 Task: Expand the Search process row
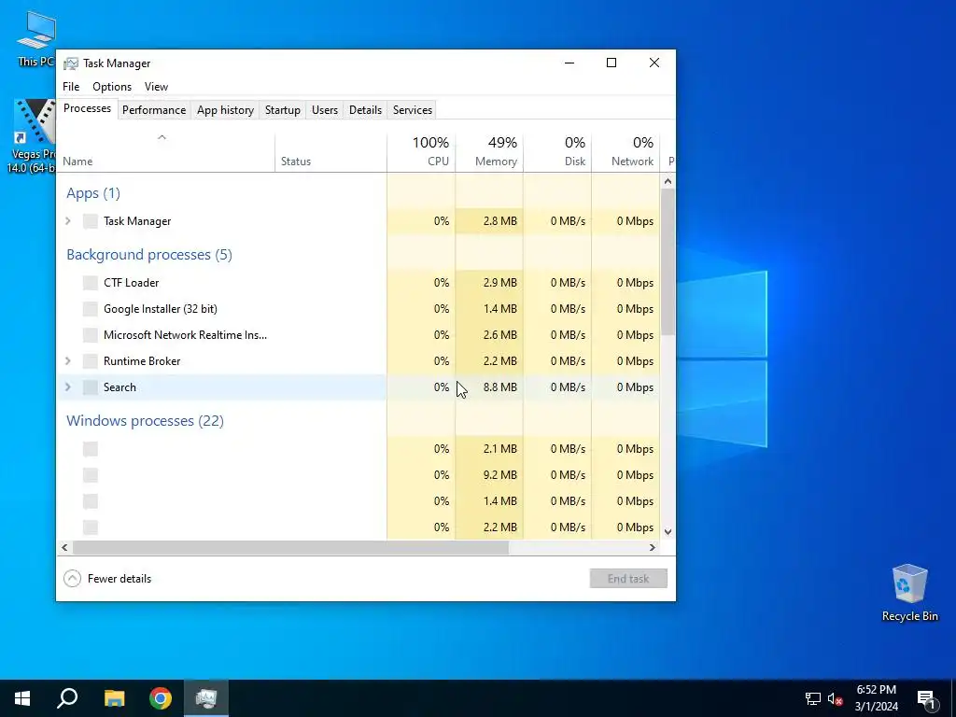click(x=67, y=387)
